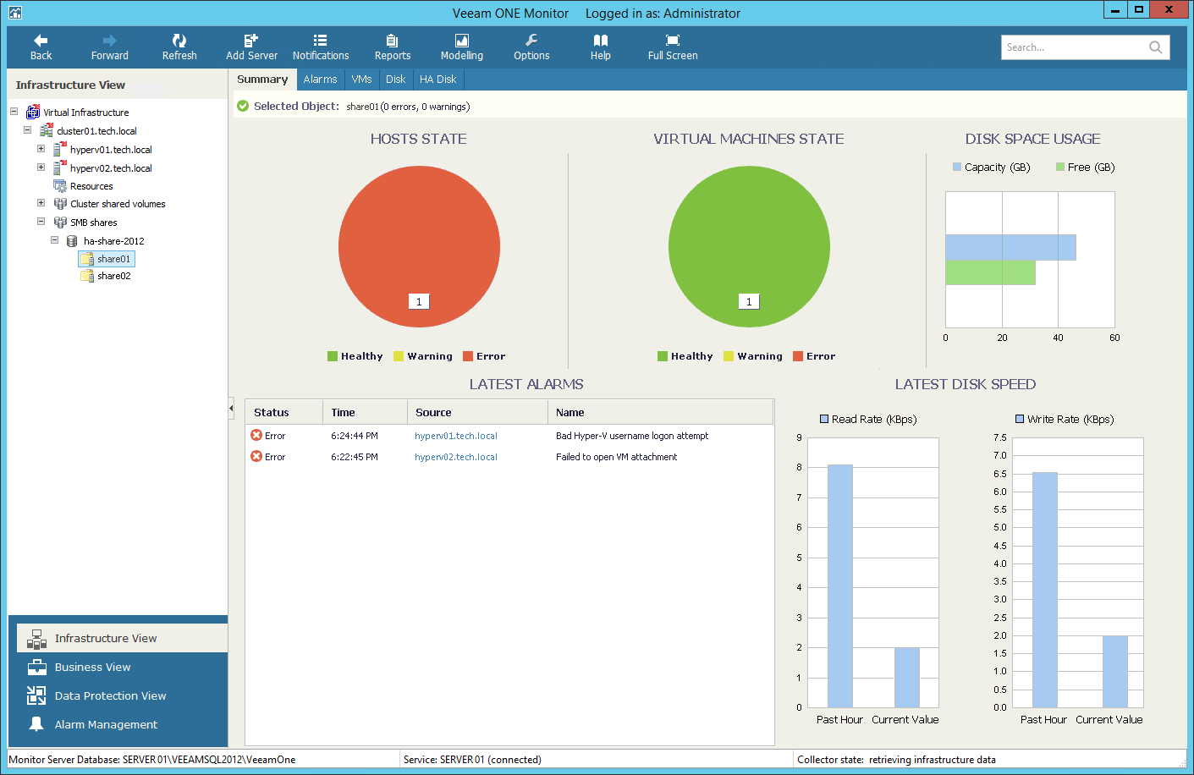Collapse the SMB shares node
The image size is (1194, 775).
click(x=41, y=221)
